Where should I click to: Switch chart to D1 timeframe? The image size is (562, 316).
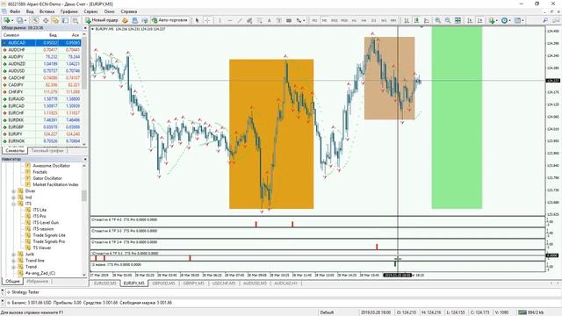374,20
